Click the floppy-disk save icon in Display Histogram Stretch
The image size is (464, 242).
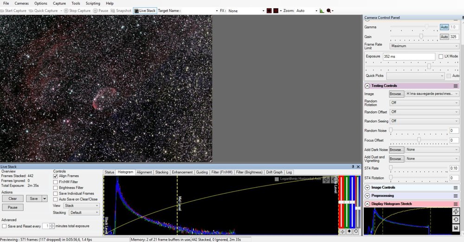[x=456, y=228]
